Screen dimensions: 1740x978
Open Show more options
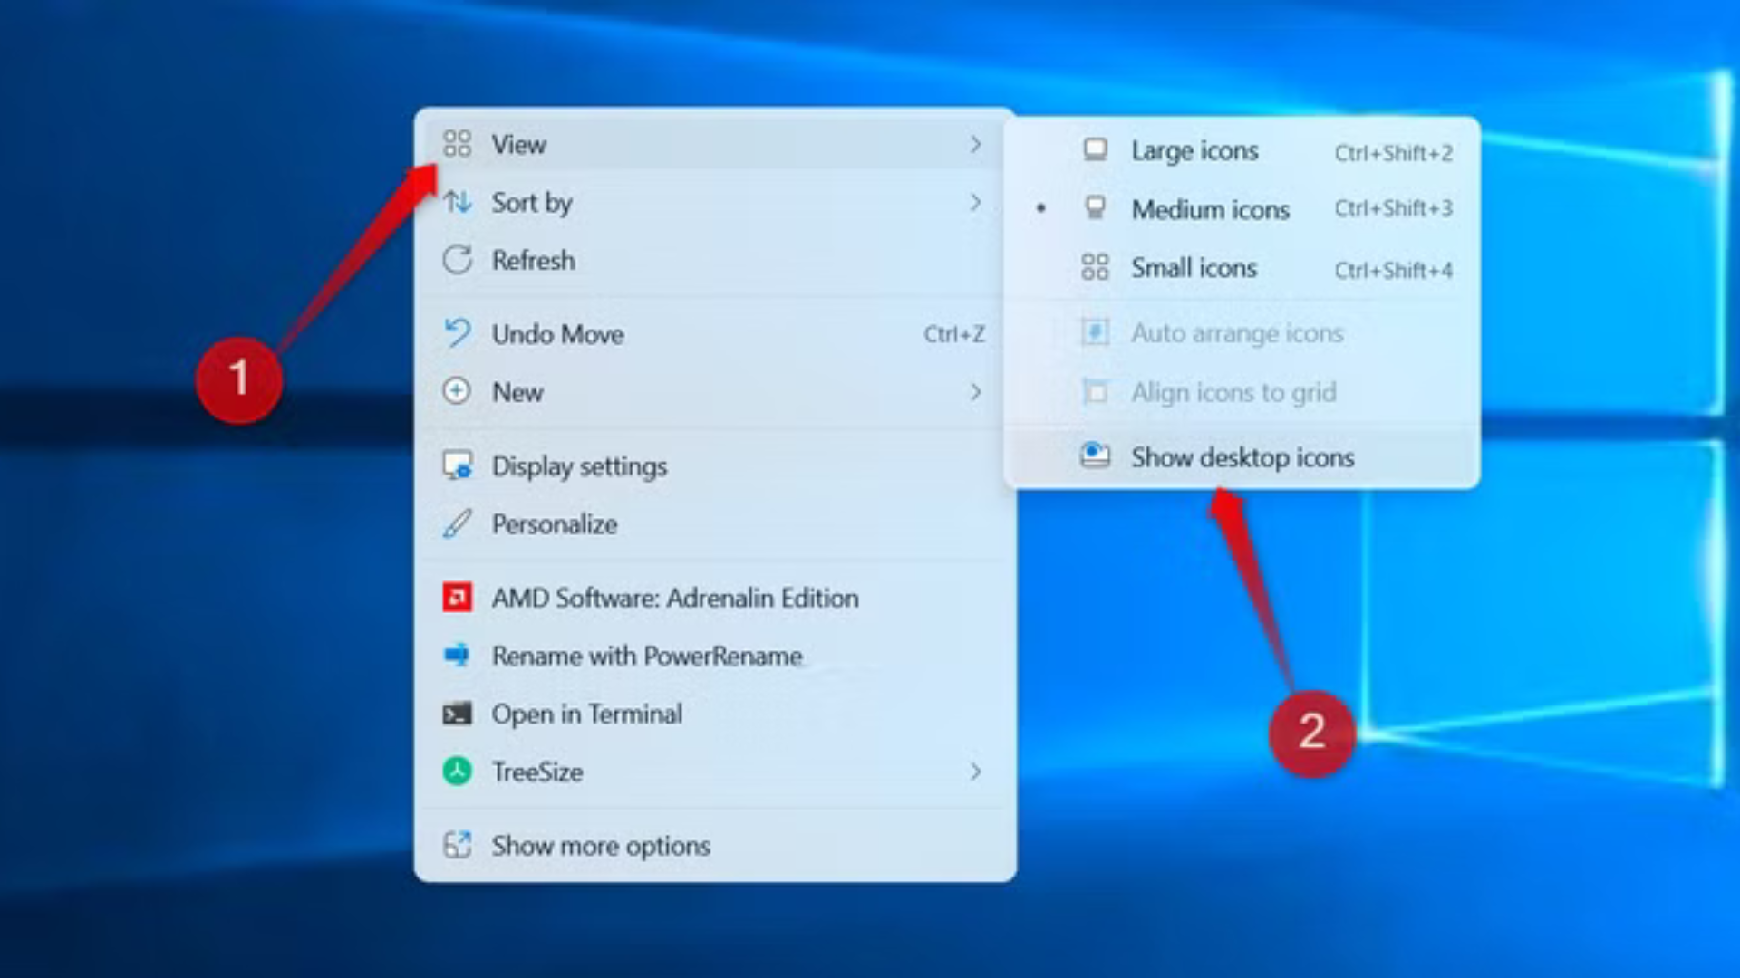pos(601,846)
